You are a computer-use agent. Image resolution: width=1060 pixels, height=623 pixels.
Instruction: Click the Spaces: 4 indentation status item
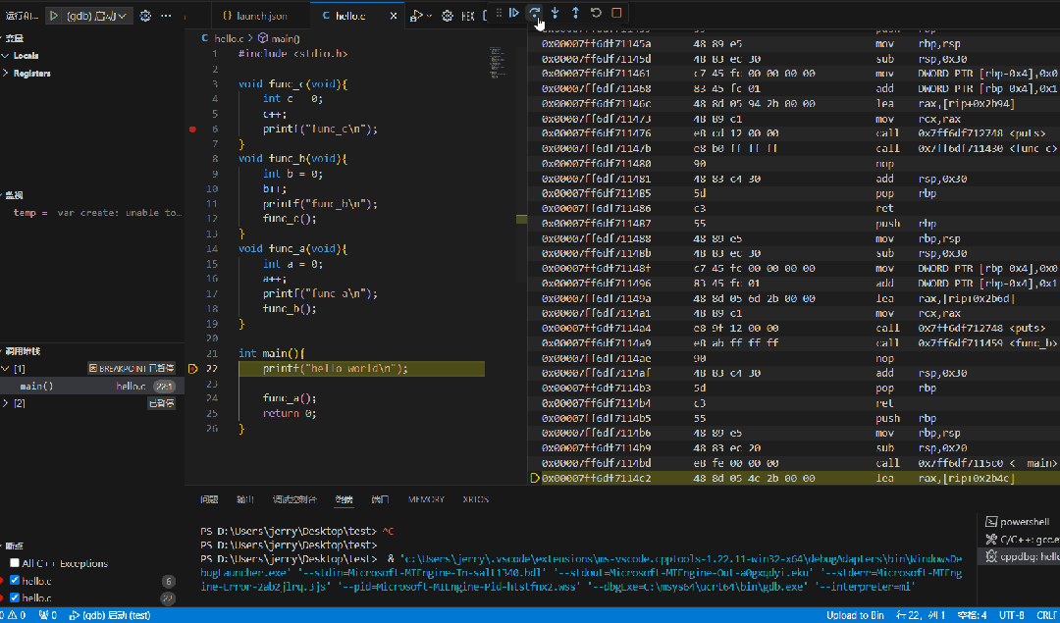click(973, 615)
